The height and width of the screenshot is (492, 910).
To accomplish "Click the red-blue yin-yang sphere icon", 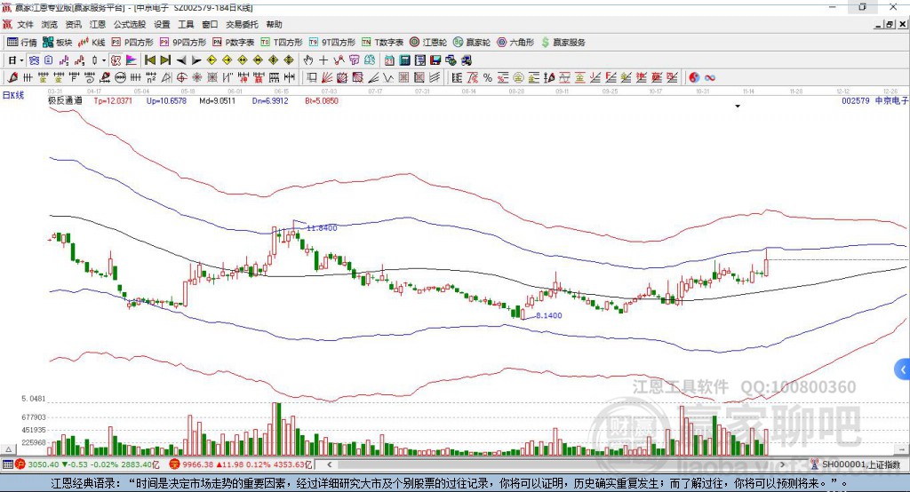I will [694, 77].
